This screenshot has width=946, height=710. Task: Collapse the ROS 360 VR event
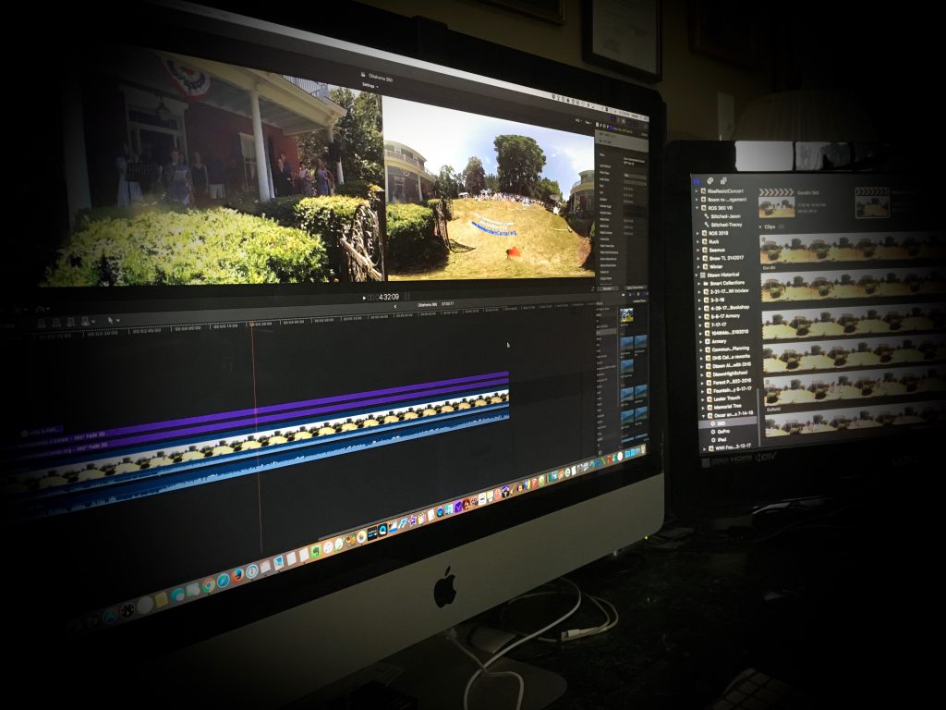tap(697, 208)
